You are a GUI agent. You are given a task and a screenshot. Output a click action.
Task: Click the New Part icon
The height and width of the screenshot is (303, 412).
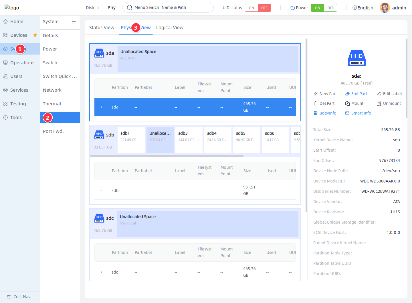click(x=316, y=94)
